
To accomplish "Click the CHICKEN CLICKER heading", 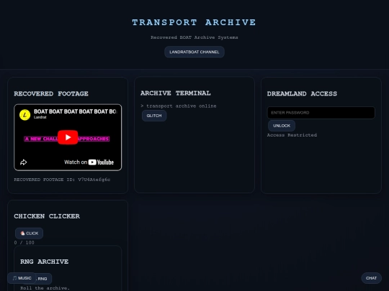I will click(47, 216).
